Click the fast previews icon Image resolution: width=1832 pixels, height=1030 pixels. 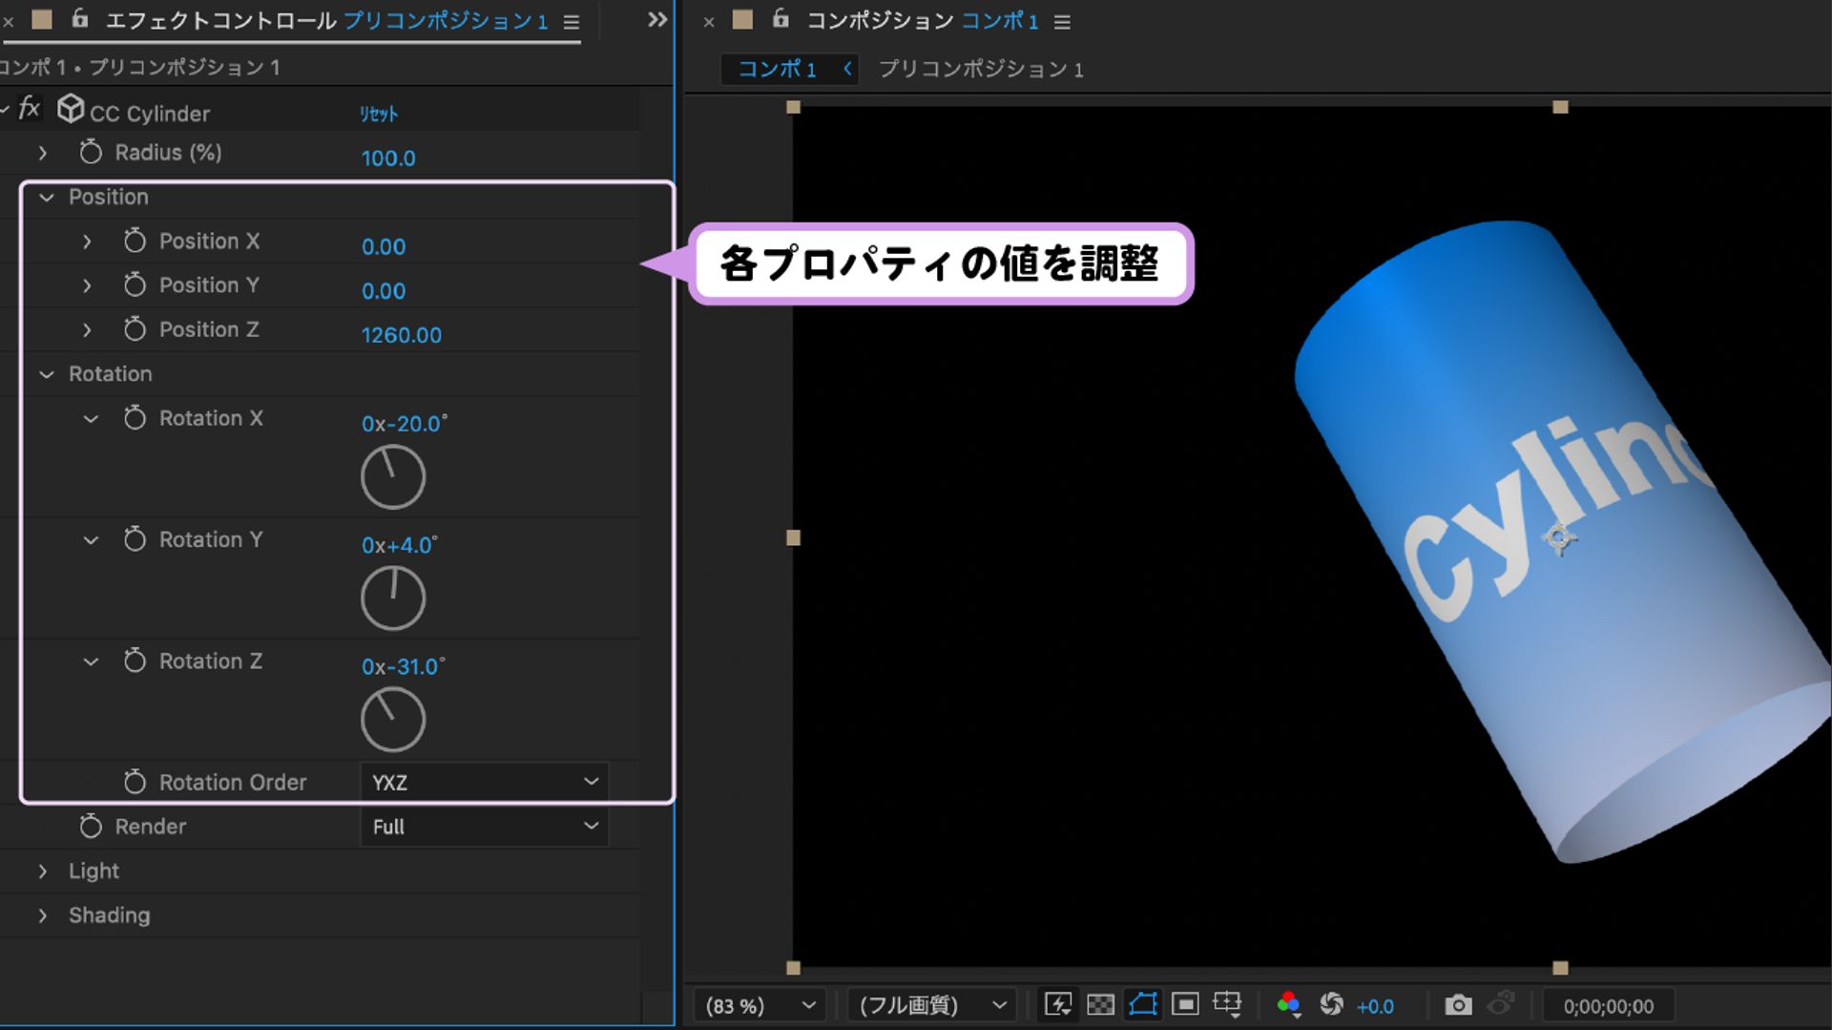coord(1058,1004)
